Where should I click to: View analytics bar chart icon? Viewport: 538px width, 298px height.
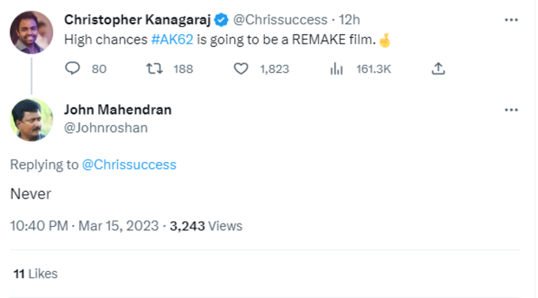point(336,69)
